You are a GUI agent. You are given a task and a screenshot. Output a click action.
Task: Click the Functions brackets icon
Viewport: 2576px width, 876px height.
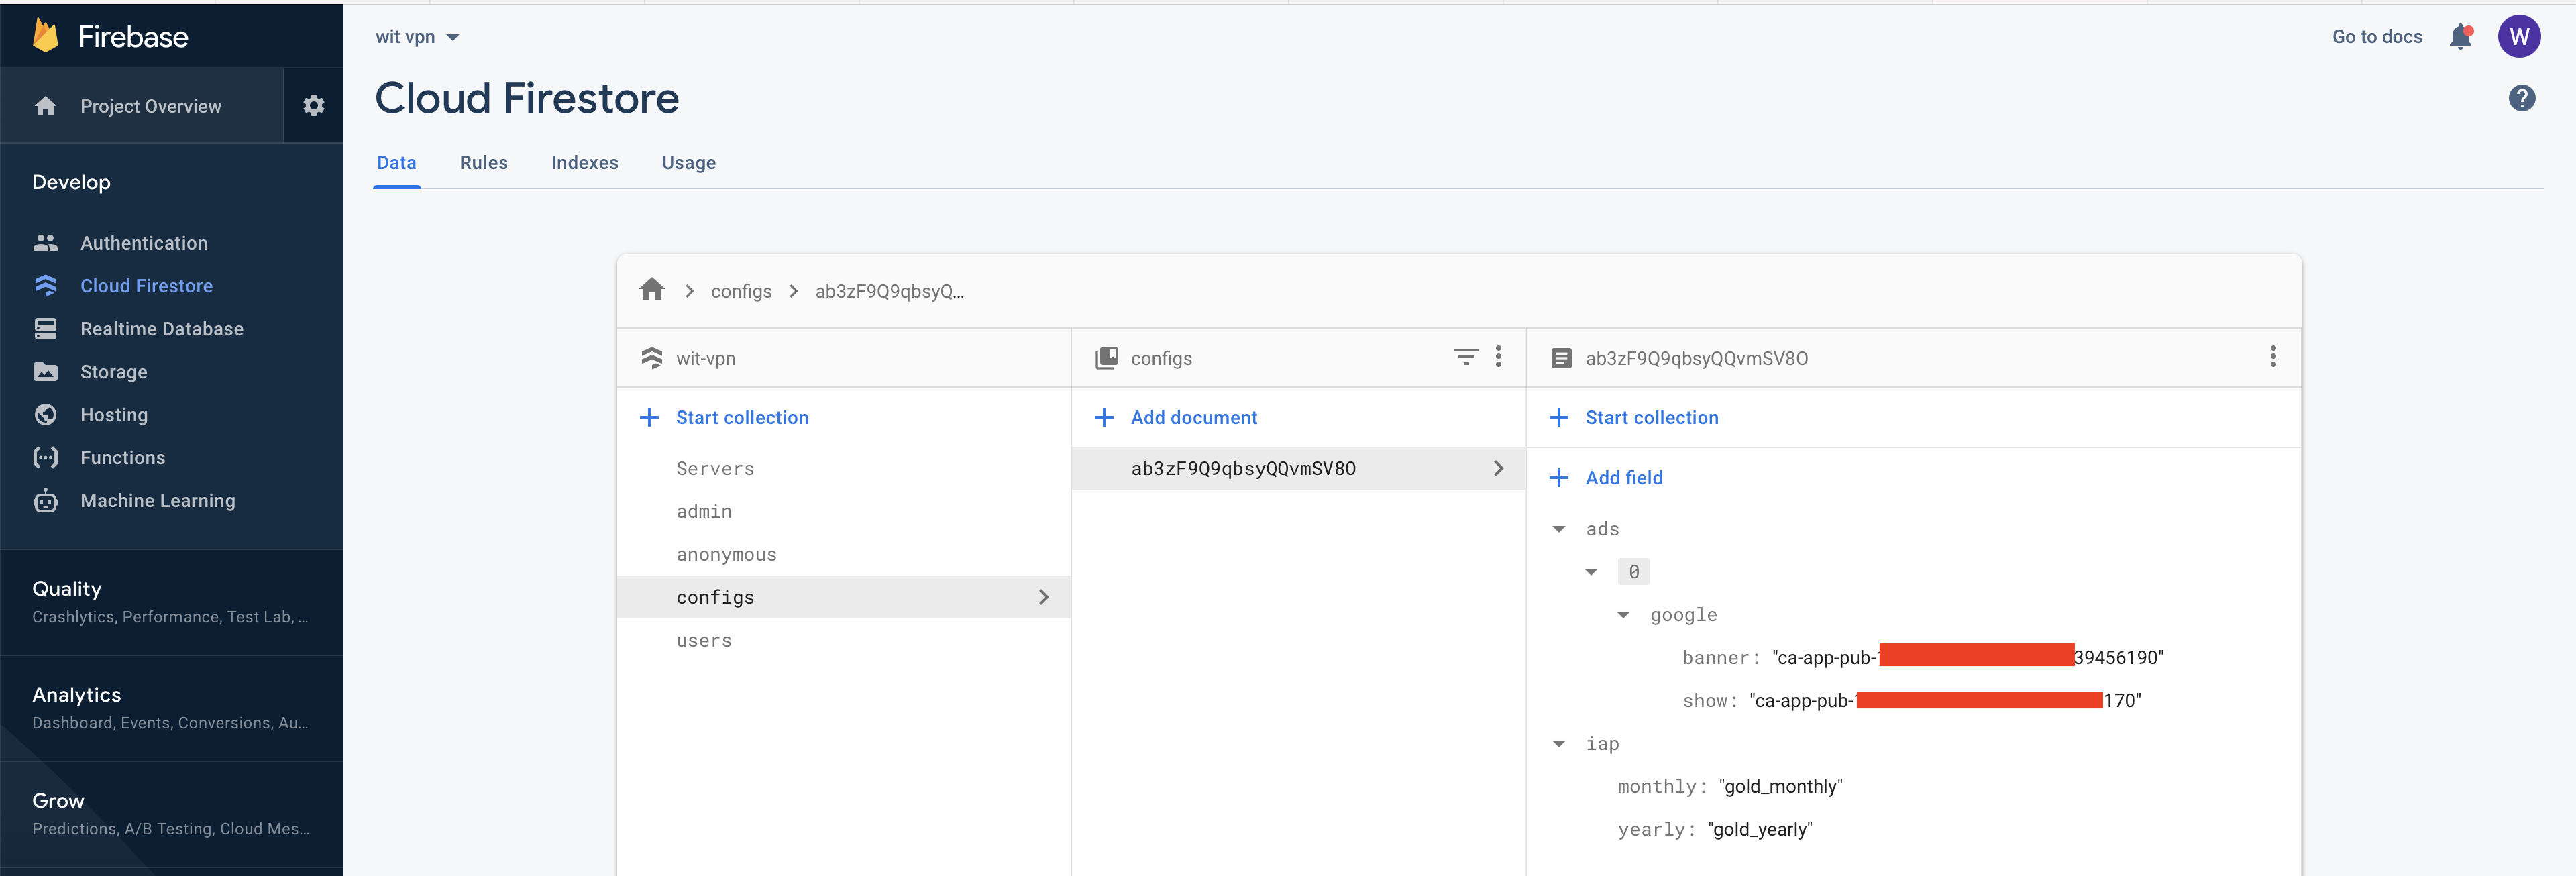point(45,458)
